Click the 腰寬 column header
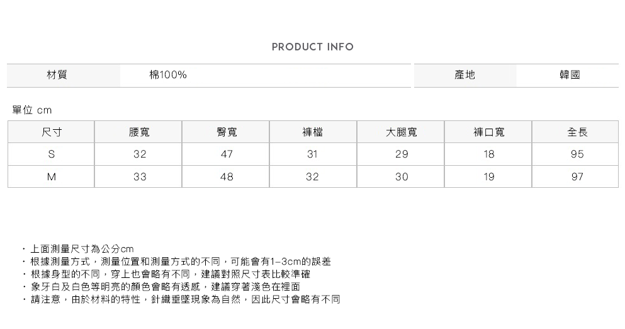 point(139,132)
